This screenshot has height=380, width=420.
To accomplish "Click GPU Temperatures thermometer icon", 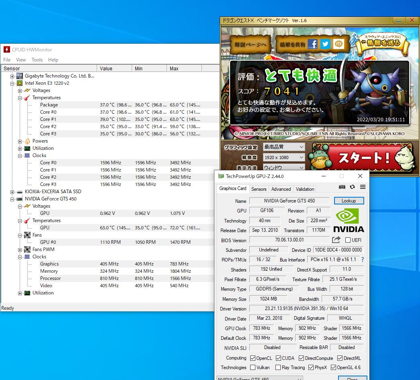I will click(x=27, y=221).
